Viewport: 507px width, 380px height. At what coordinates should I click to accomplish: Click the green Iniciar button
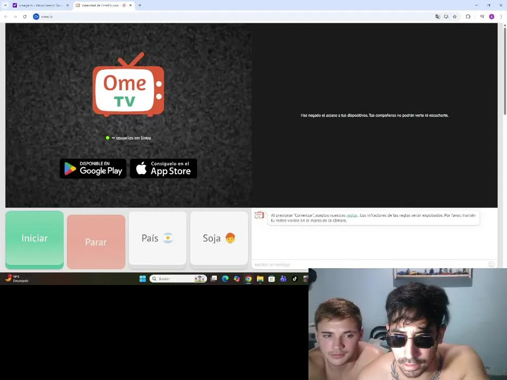point(34,240)
